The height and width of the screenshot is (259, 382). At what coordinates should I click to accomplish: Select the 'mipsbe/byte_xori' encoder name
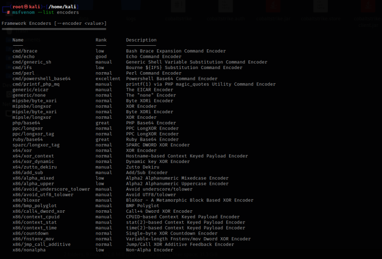point(35,101)
